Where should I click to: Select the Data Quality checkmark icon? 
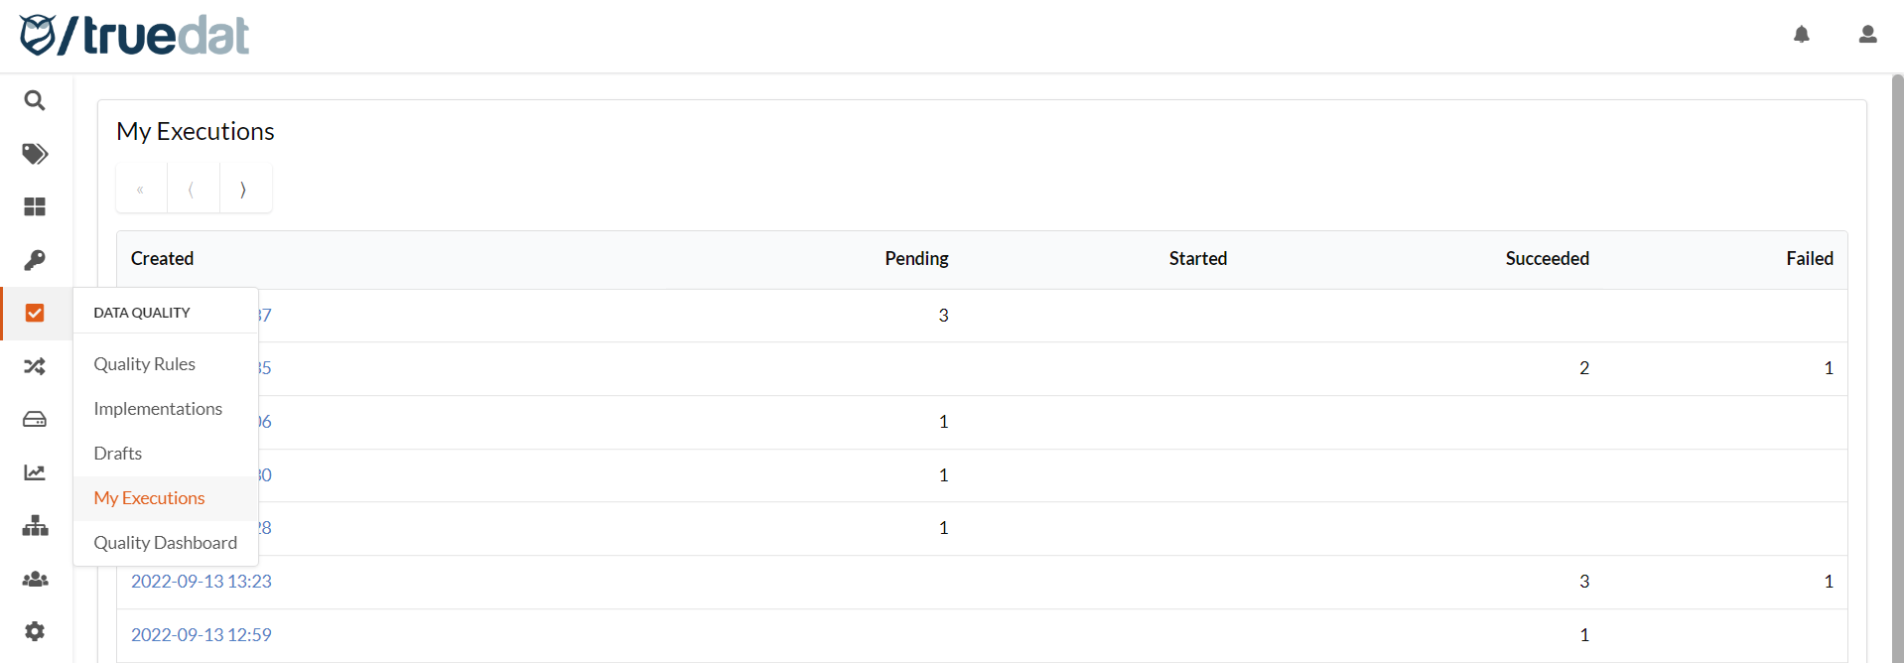click(35, 313)
